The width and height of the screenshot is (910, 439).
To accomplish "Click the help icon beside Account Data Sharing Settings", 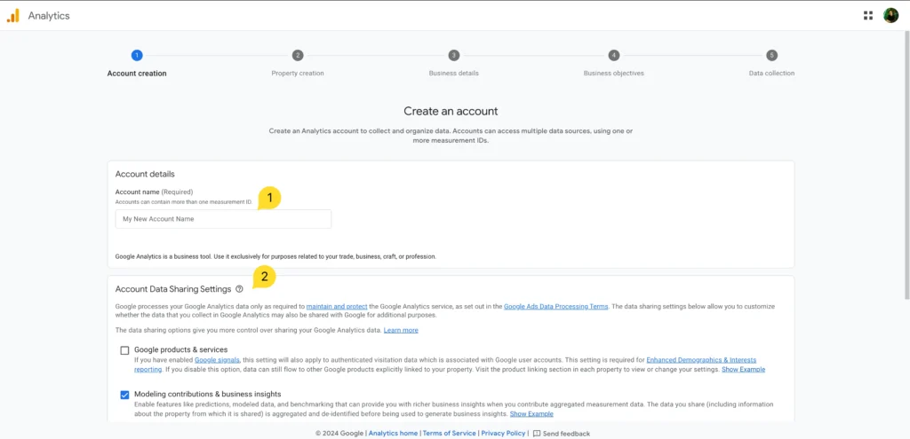I will (239, 289).
